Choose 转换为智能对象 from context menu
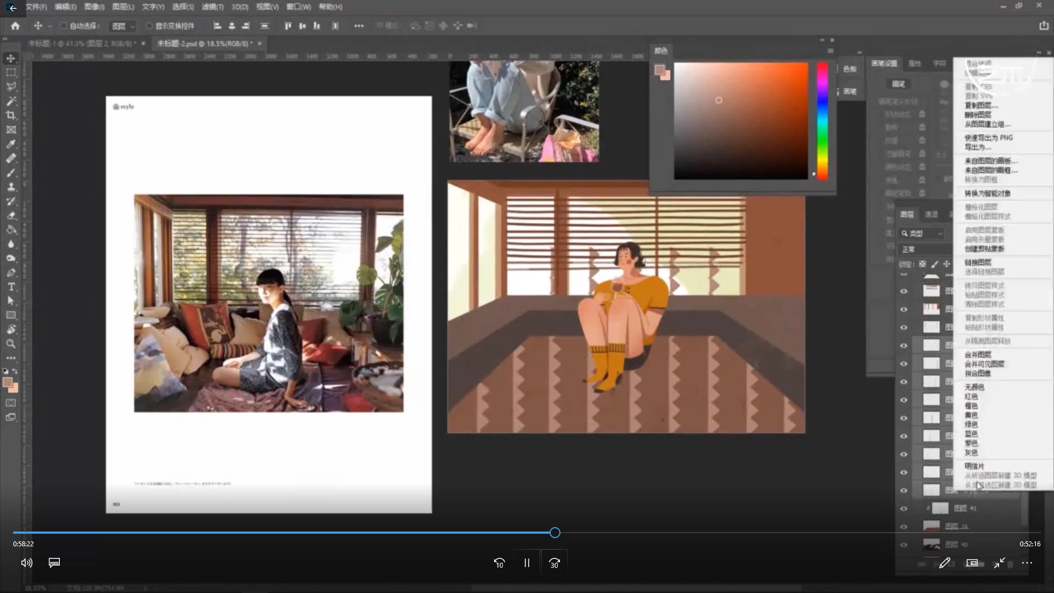1054x593 pixels. [x=987, y=193]
